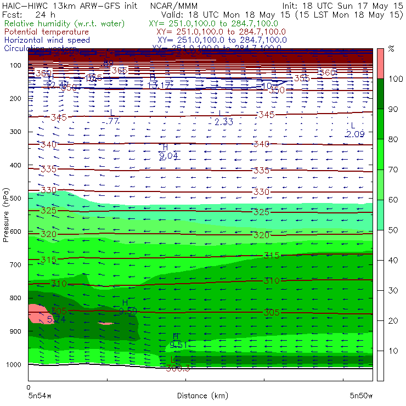Click the colorbar tick label '30'
406x406 pixels.
(x=393, y=291)
